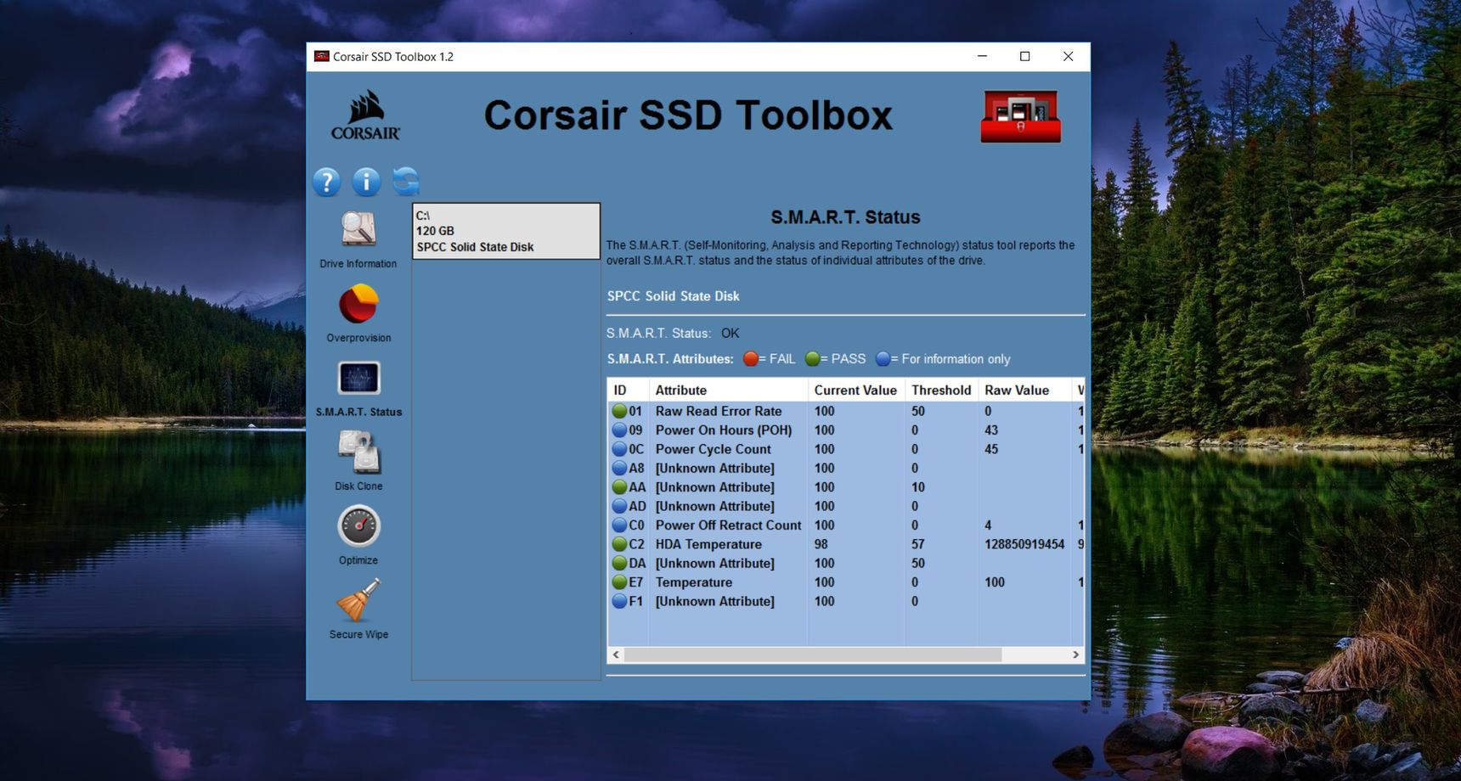Select the HDA Temperature row
Screen dimensions: 1461x781
click(x=846, y=544)
